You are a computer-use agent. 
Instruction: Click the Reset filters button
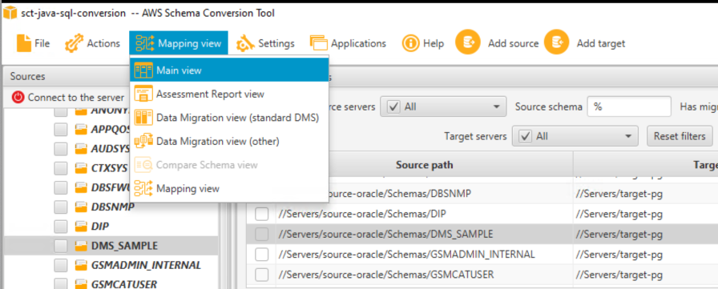point(680,136)
